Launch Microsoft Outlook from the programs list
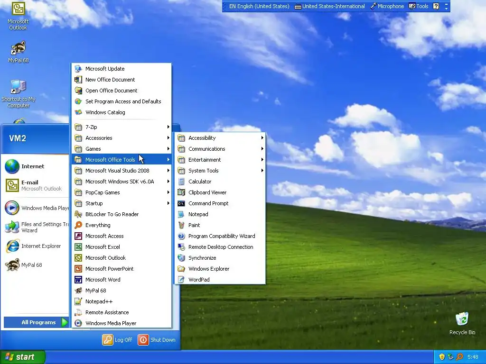The width and height of the screenshot is (486, 364). [121, 258]
